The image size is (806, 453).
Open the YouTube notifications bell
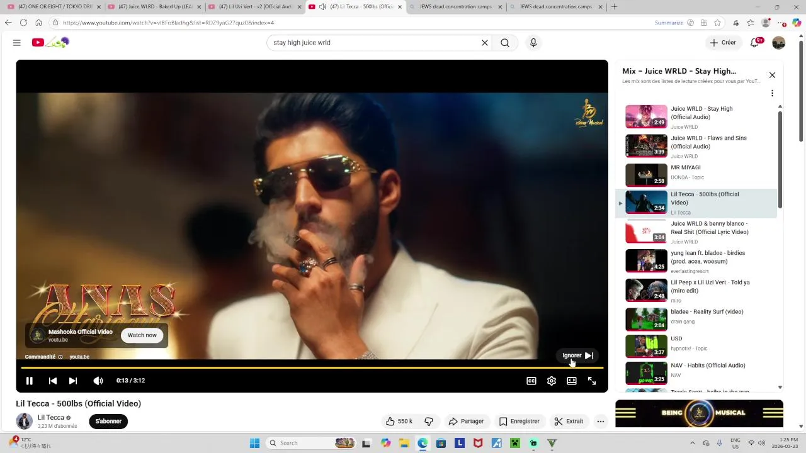coord(754,43)
